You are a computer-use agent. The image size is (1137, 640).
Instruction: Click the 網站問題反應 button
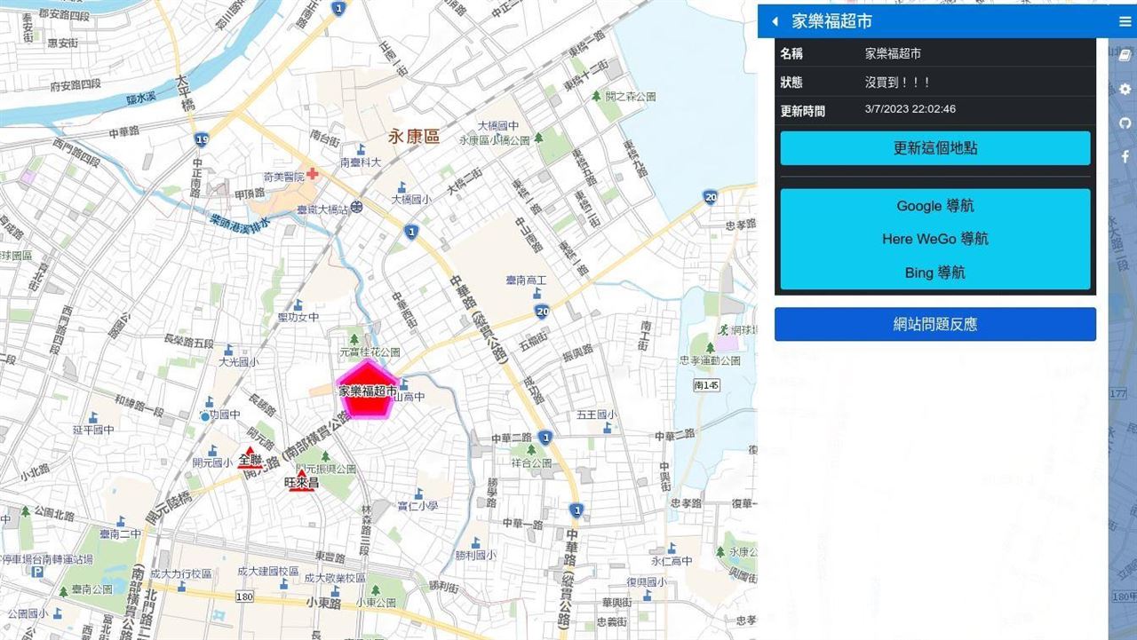pyautogui.click(x=934, y=324)
